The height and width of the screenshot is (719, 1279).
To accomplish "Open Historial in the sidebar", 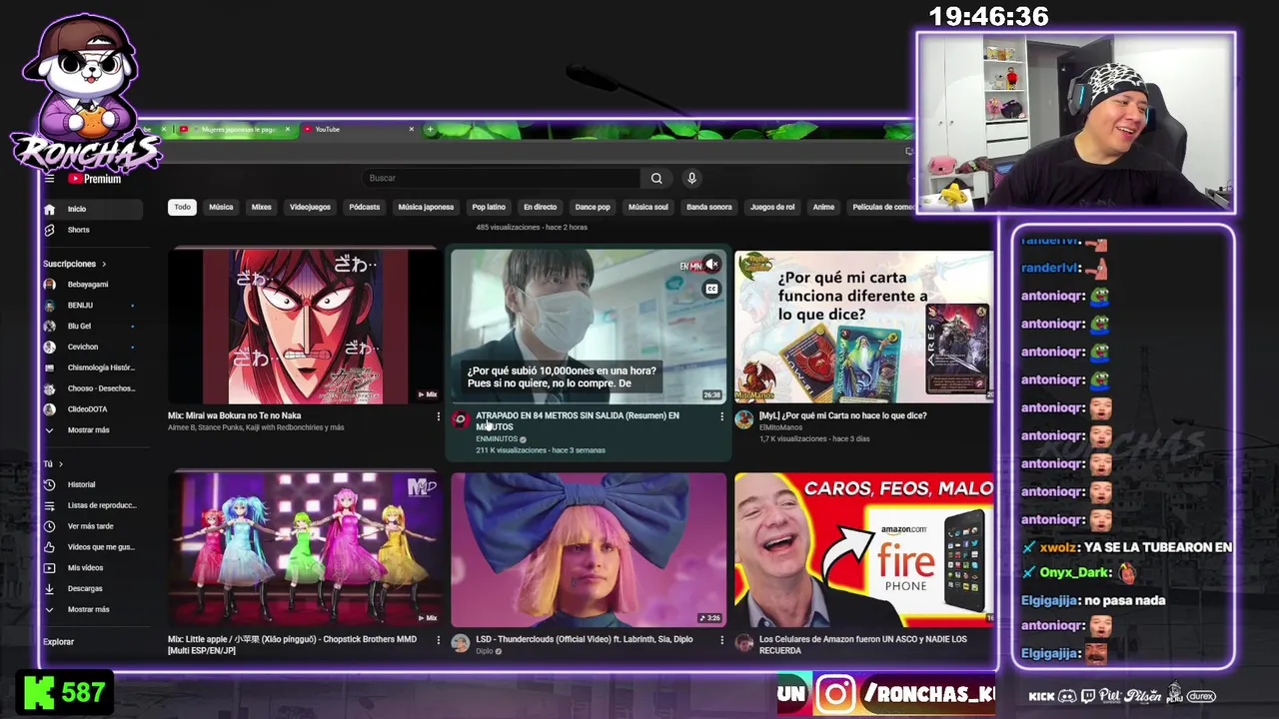I will click(92, 484).
